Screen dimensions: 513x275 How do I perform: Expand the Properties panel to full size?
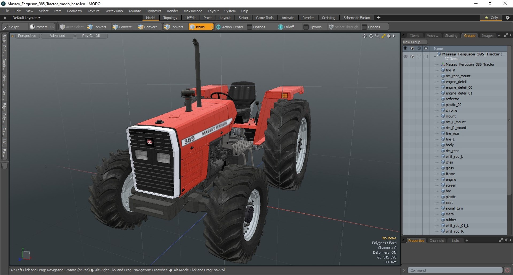(501, 240)
